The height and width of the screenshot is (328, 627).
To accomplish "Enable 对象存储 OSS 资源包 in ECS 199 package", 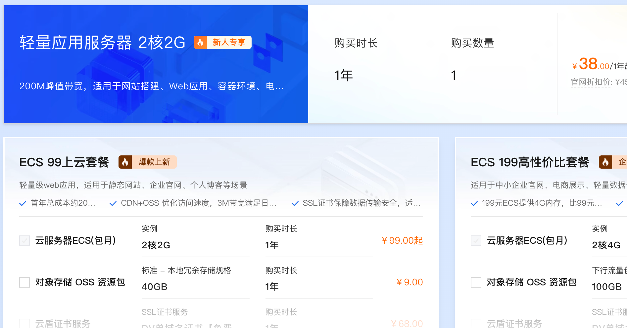I will click(476, 282).
